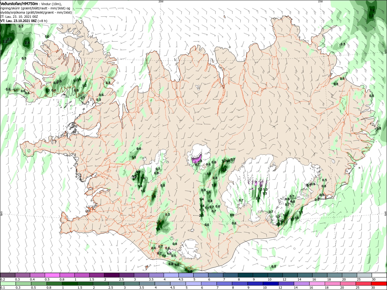Pick the bright pink 0.5 mm snow legend swatch
Viewport: 387px width, 290px height.
pyautogui.click(x=52, y=275)
